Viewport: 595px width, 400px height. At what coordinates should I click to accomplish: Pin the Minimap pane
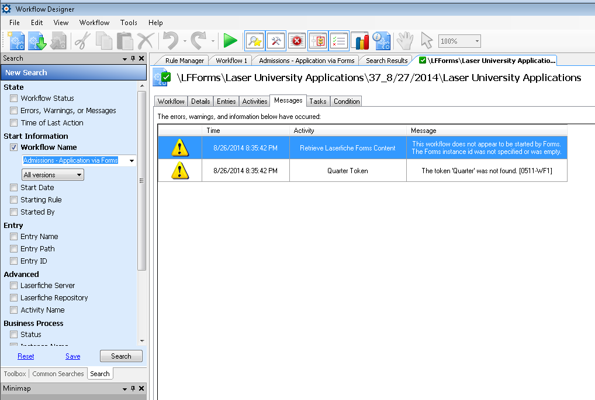pyautogui.click(x=133, y=388)
